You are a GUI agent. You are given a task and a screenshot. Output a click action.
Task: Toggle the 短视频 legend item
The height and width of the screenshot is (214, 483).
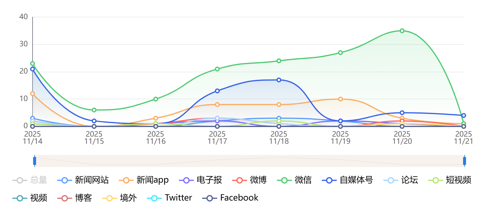[450, 180]
